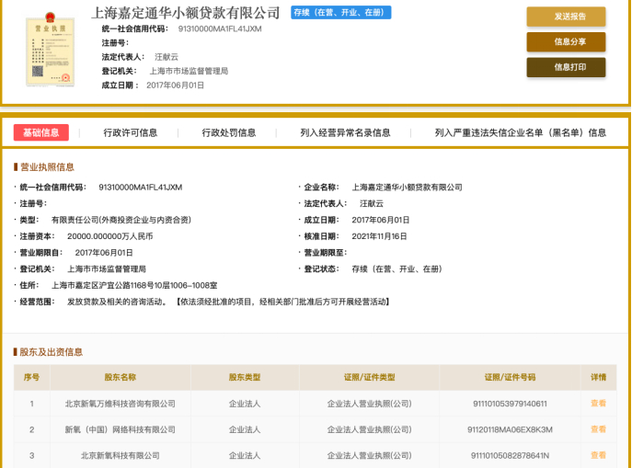Click the 股东及出资信息 section heading
632x468 pixels.
[x=52, y=352]
